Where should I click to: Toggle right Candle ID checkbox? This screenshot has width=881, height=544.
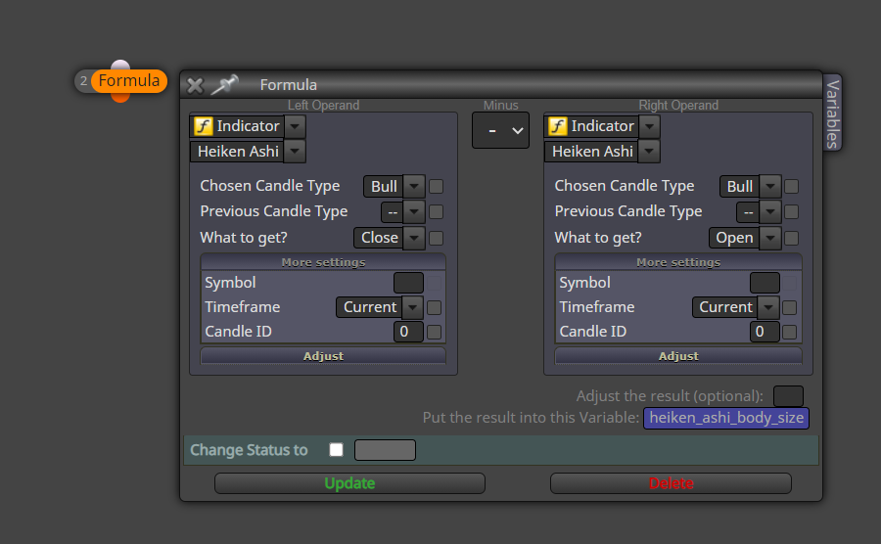click(789, 333)
